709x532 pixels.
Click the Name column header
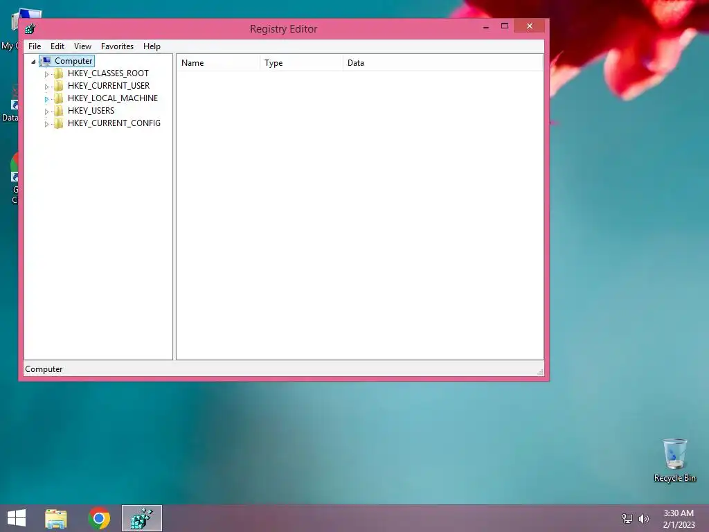[x=218, y=63]
